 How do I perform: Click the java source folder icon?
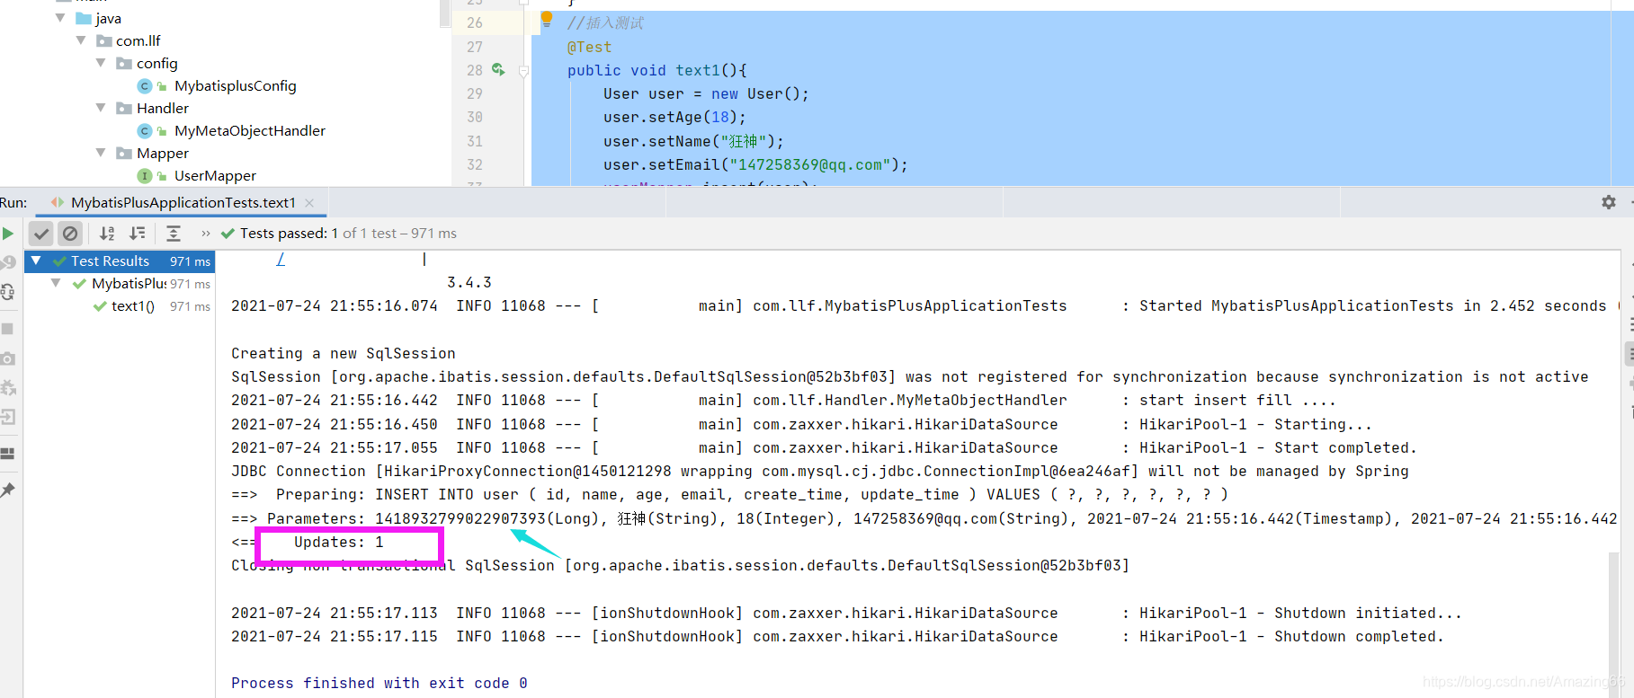click(x=84, y=19)
